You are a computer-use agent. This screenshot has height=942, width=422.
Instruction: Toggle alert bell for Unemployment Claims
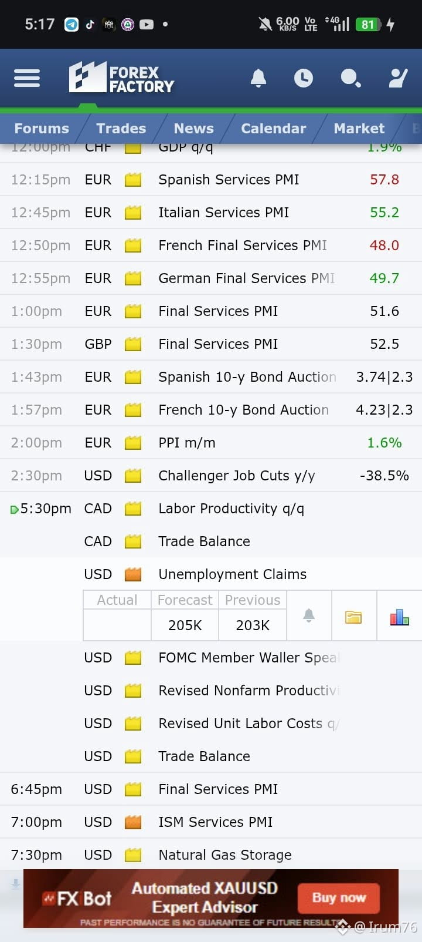coord(309,615)
